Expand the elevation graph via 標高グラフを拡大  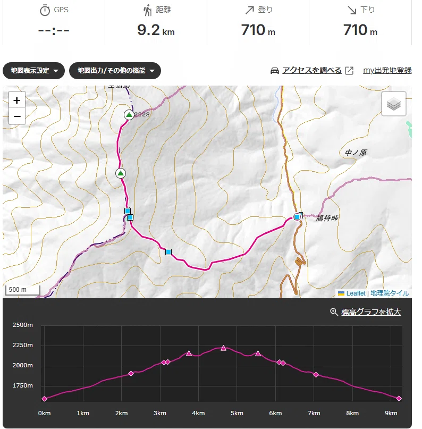tap(371, 312)
